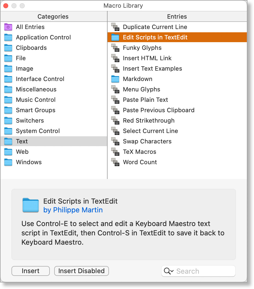
Task: Click the TeX Macros entry icon
Action: click(115, 152)
